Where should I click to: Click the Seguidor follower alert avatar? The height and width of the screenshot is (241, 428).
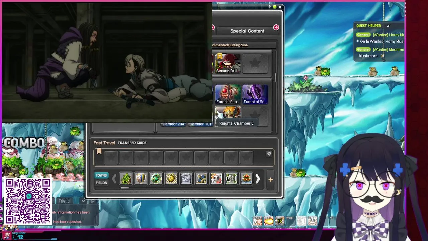pyautogui.click(x=7, y=235)
